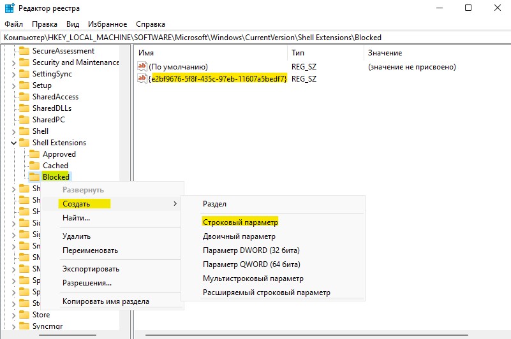Click the Тип column header
The width and height of the screenshot is (511, 339).
[x=325, y=53]
